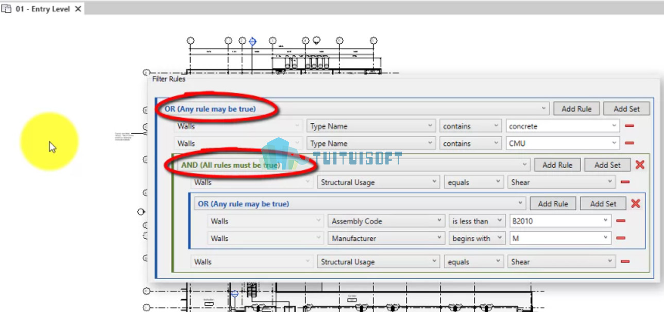This screenshot has height=312, width=664.
Task: Remove the Manufacturer rule via its minus icon
Action: coord(621,238)
